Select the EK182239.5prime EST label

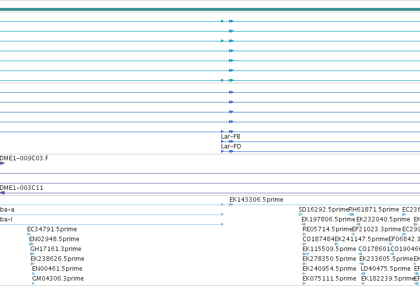click(x=388, y=279)
